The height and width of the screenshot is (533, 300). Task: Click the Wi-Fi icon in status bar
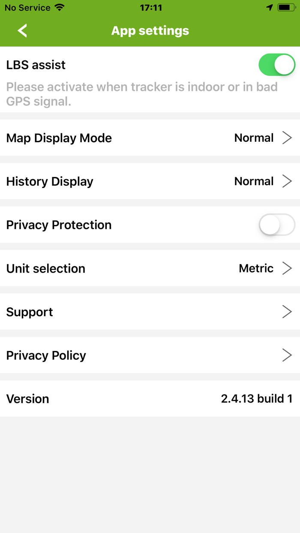click(x=58, y=7)
